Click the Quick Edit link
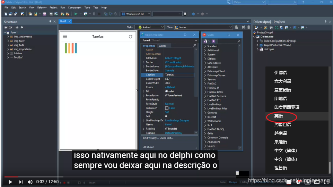The image size is (333, 187). [166, 138]
